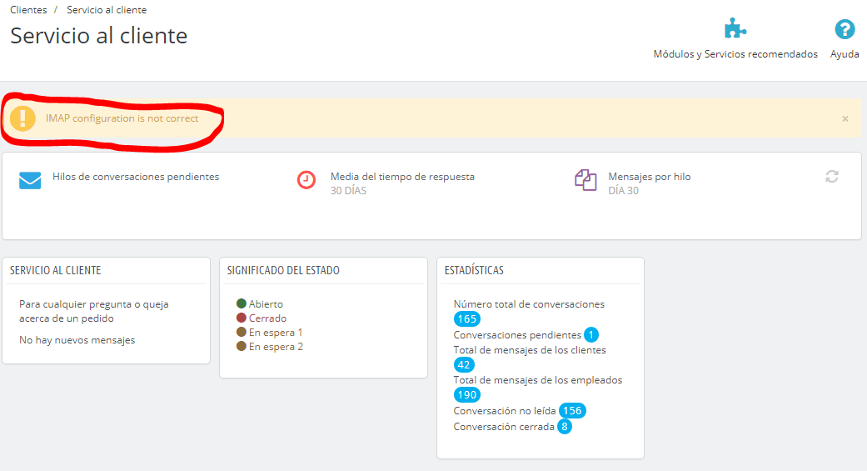Click Total de mensajes de los empleados
867x471 pixels.
[x=538, y=379]
